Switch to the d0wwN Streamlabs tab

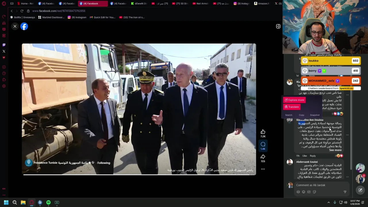click(139, 3)
